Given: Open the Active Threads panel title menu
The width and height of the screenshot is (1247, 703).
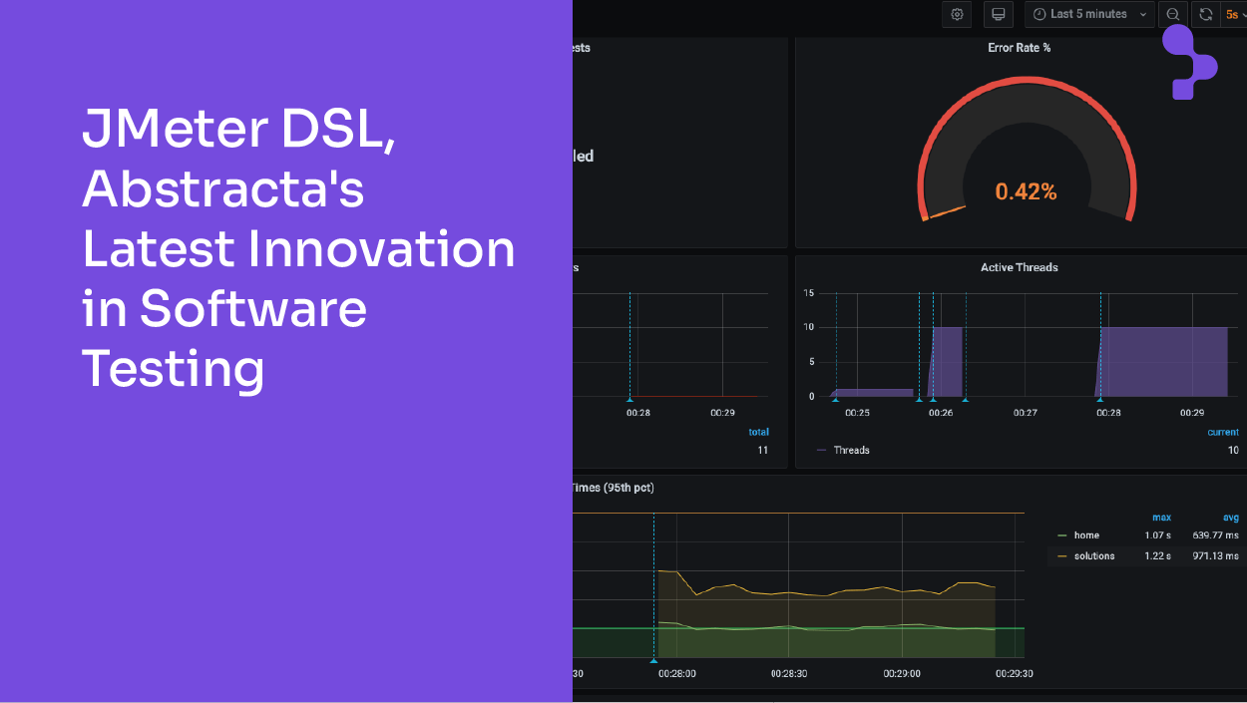Looking at the screenshot, I should tap(1020, 267).
